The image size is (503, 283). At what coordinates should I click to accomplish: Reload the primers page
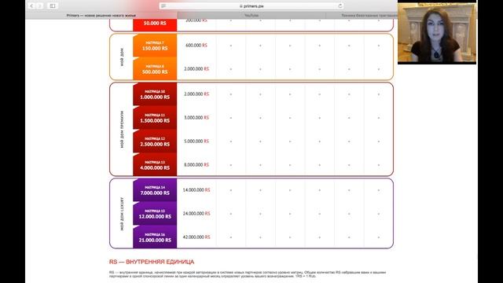click(x=340, y=6)
